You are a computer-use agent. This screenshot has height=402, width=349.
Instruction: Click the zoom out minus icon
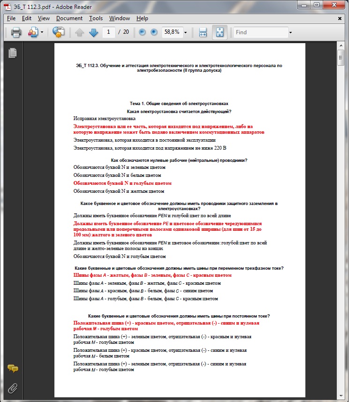[x=142, y=32]
